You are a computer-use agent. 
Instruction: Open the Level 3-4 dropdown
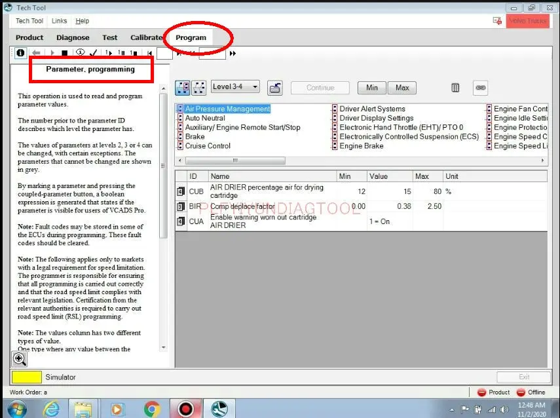[235, 86]
